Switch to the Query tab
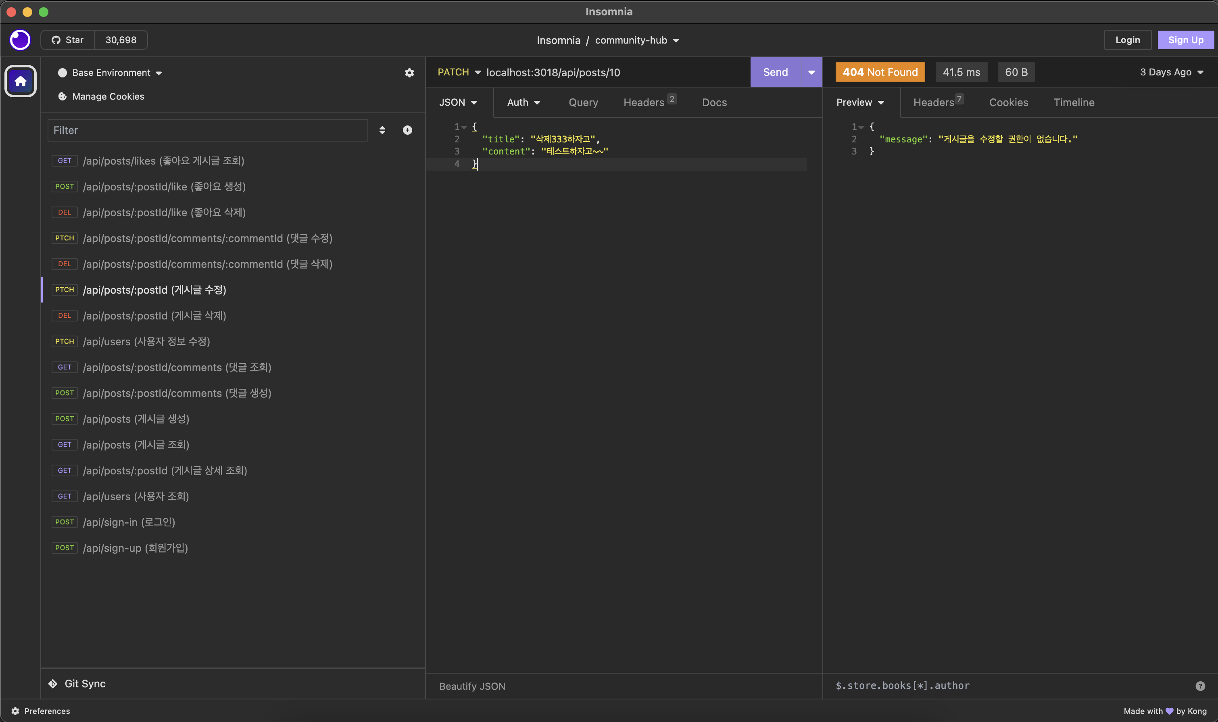The image size is (1218, 722). click(x=583, y=103)
